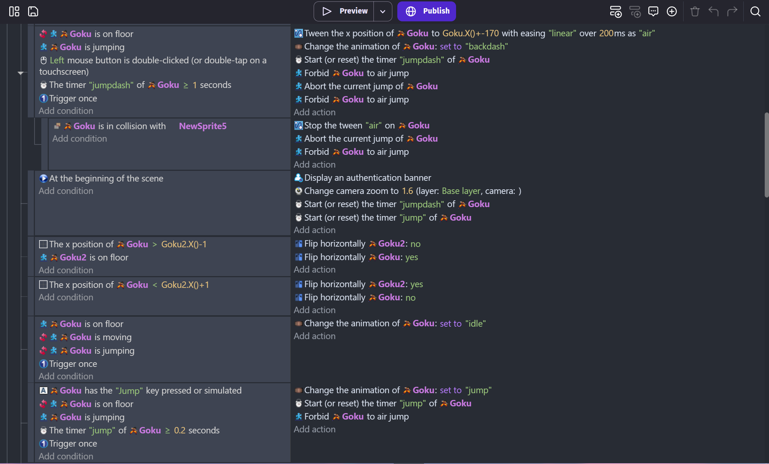The height and width of the screenshot is (464, 769).
Task: Click the 'Goku2.X()+1' expression
Action: pos(185,285)
